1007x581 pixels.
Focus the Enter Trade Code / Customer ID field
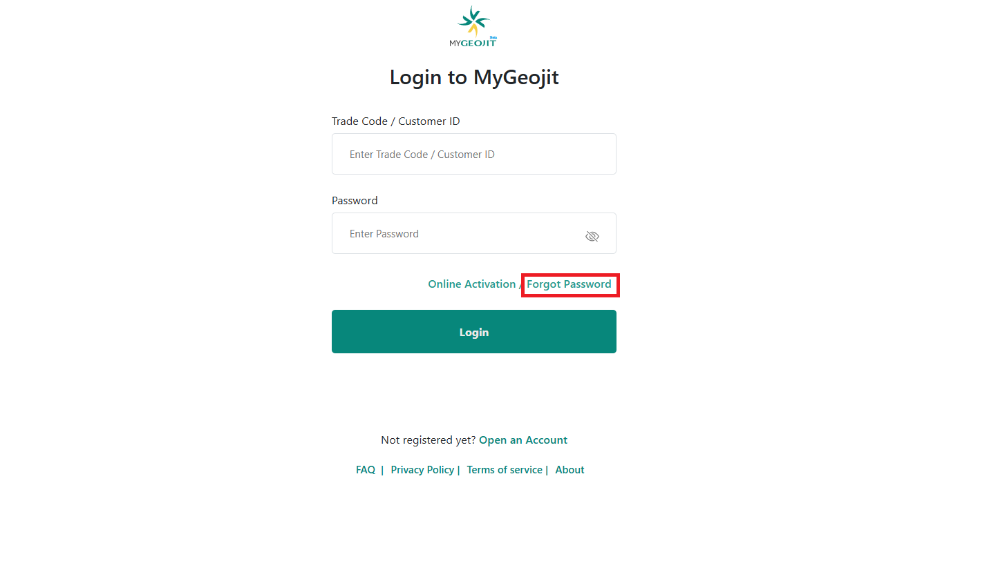click(474, 154)
